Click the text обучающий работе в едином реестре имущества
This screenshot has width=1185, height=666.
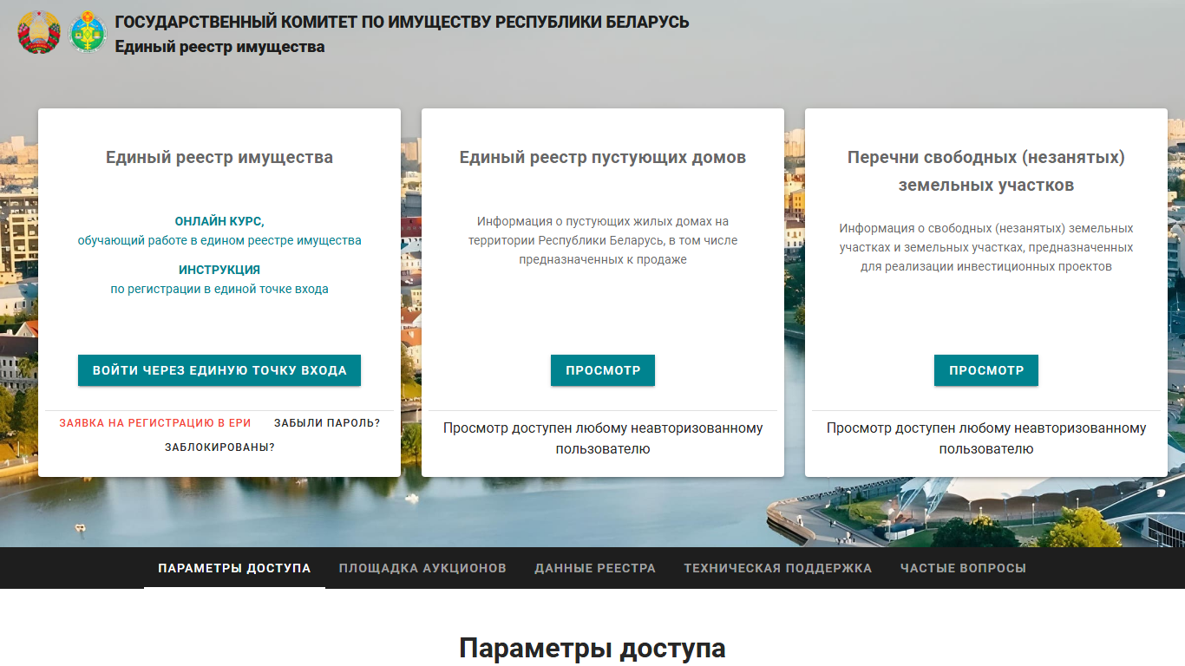click(x=219, y=240)
